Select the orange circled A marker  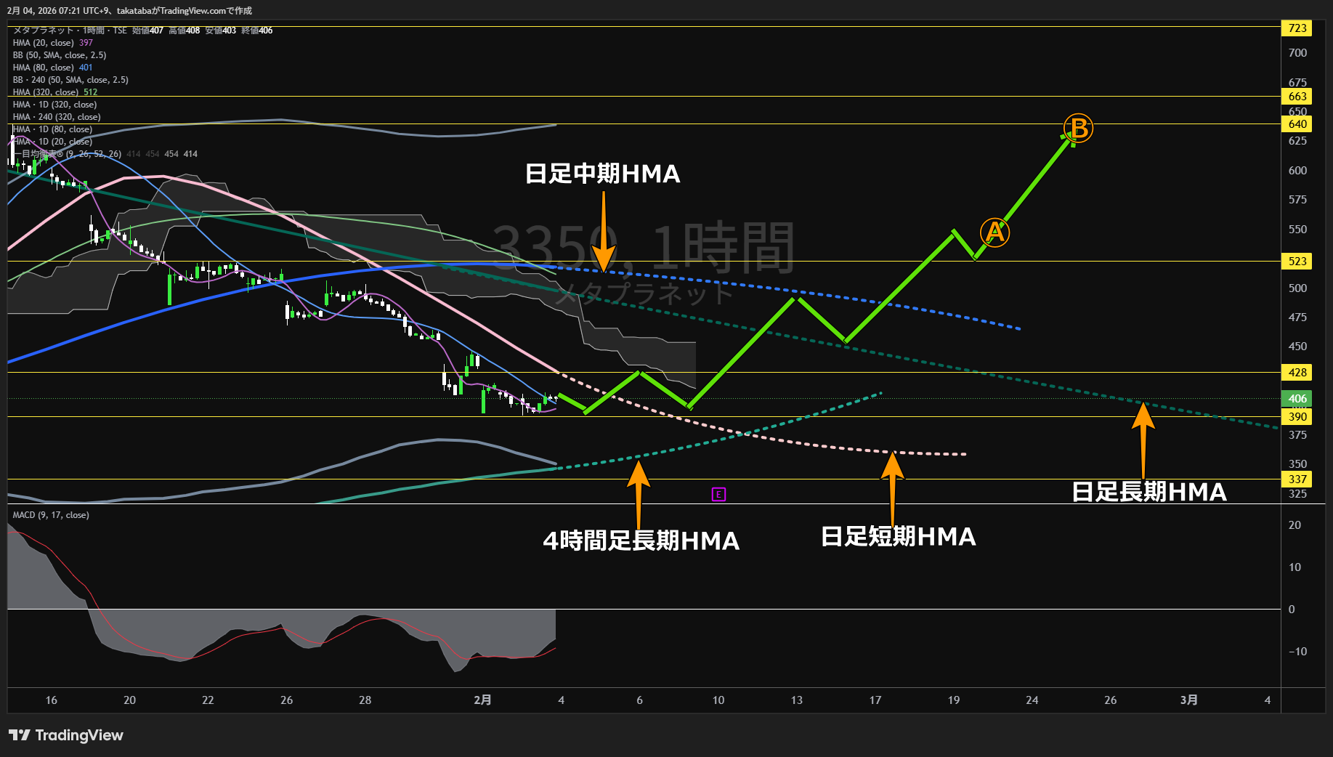[x=994, y=232]
